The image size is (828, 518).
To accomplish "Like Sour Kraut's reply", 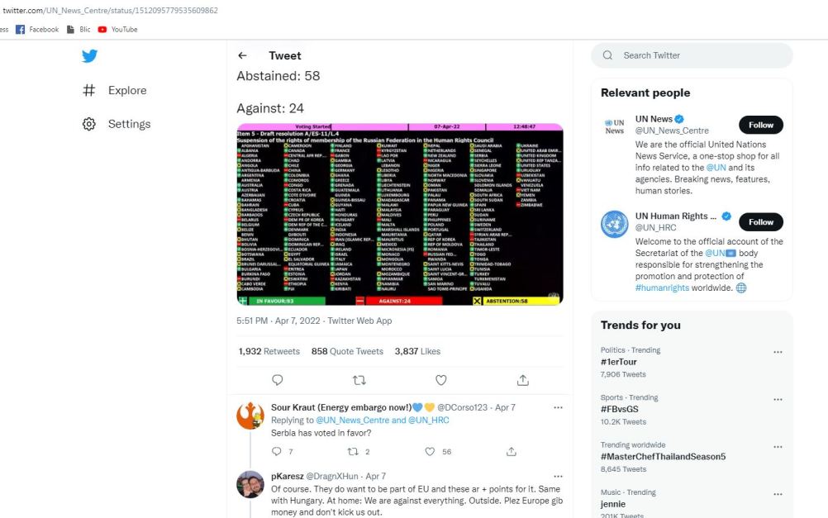I will pos(430,452).
